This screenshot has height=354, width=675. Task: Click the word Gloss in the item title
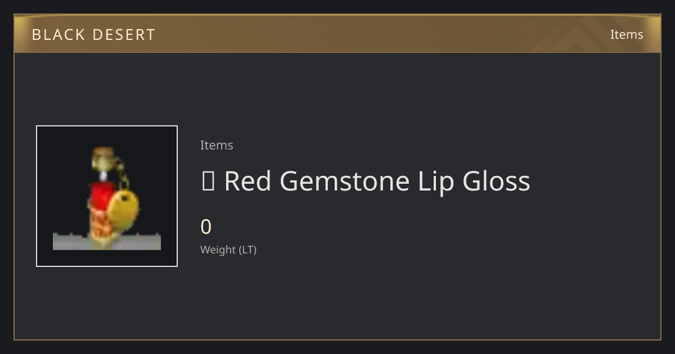pos(496,181)
